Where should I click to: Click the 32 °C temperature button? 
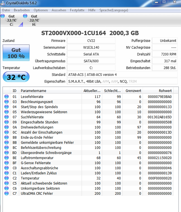click(16, 77)
